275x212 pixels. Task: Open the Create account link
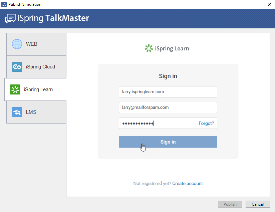188,183
